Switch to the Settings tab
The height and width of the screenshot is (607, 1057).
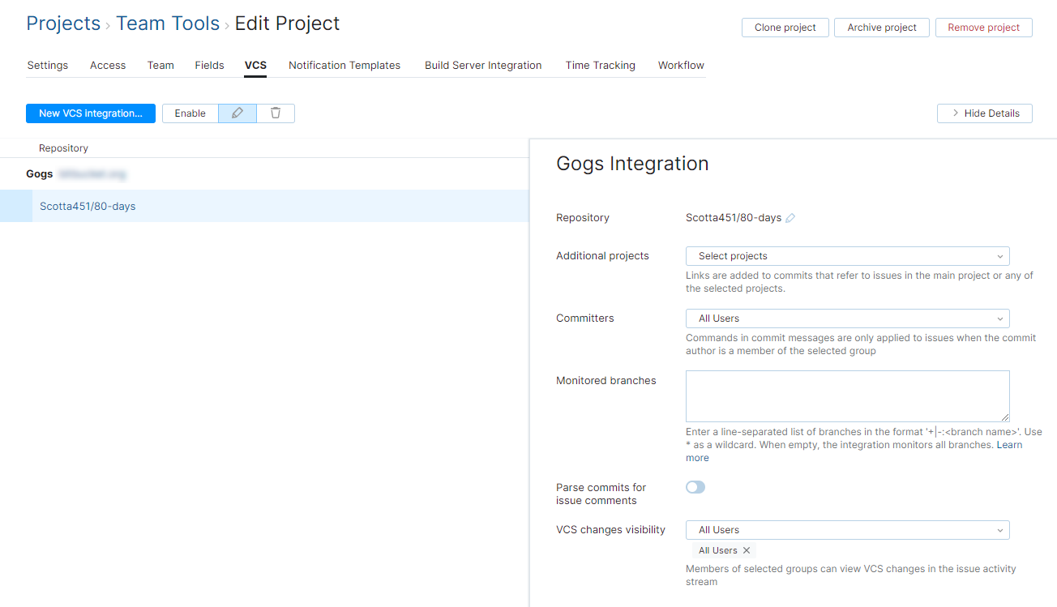(47, 65)
